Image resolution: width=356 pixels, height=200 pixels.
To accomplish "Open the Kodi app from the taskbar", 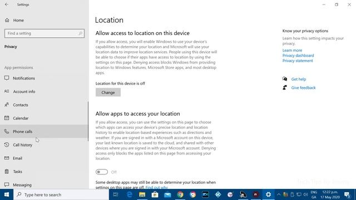I will [218, 194].
